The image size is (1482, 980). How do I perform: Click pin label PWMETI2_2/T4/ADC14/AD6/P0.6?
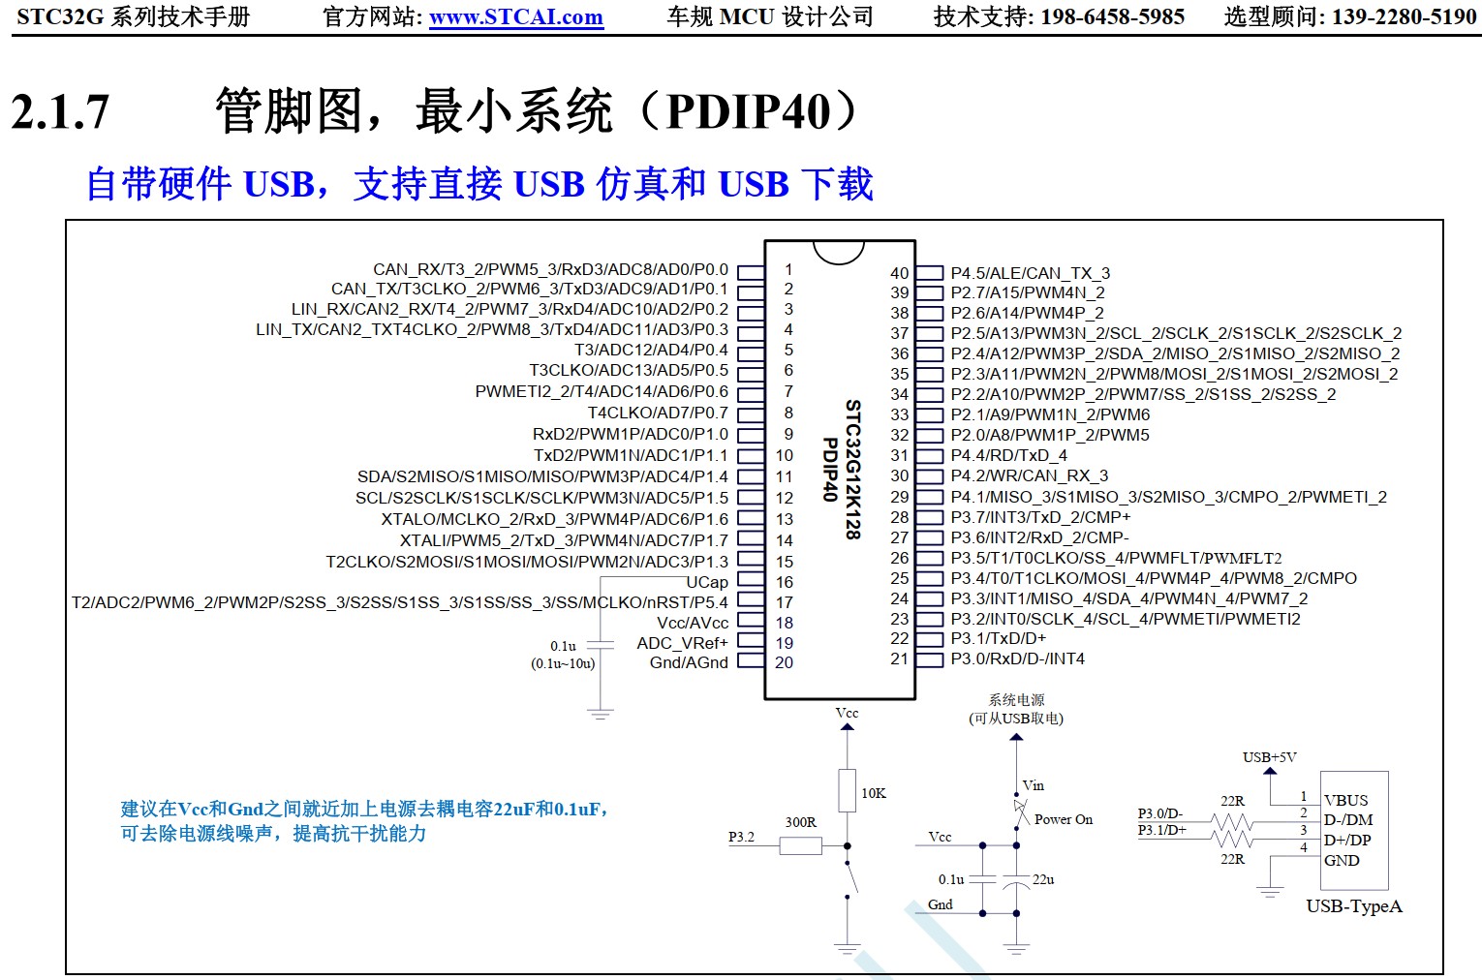pos(602,391)
